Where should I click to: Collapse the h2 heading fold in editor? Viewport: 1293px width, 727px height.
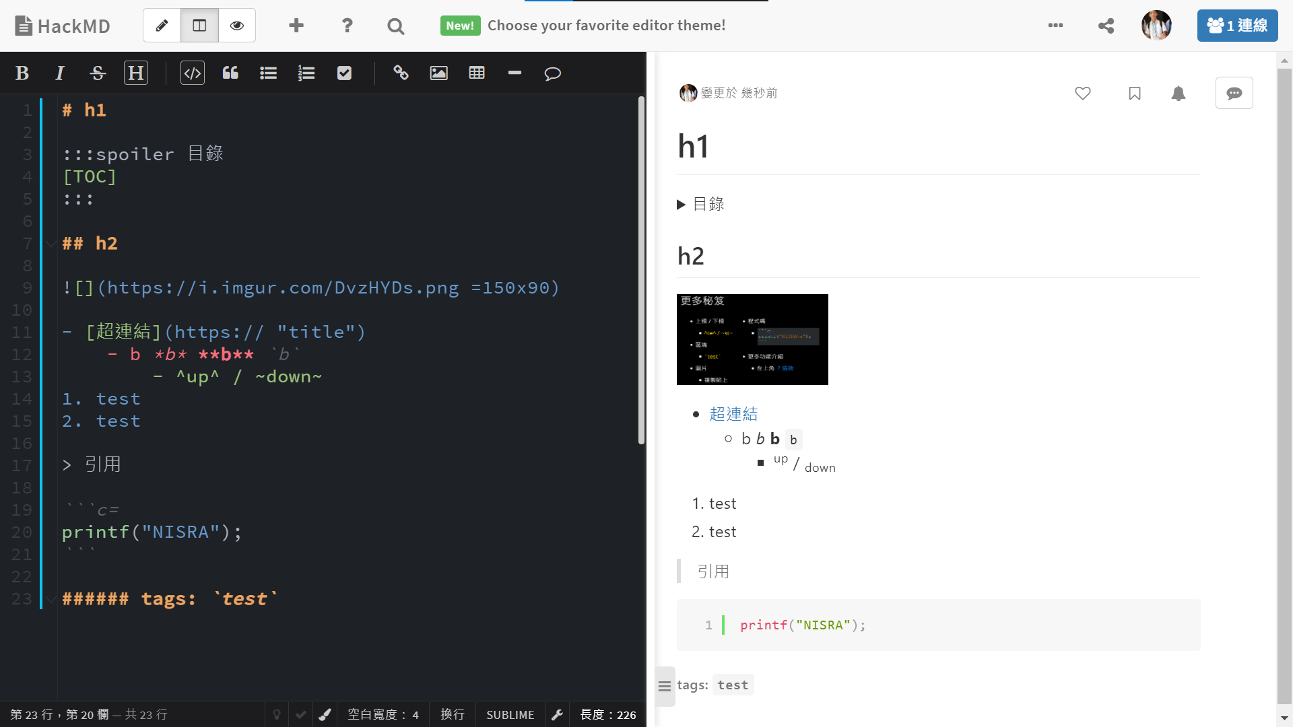point(51,244)
